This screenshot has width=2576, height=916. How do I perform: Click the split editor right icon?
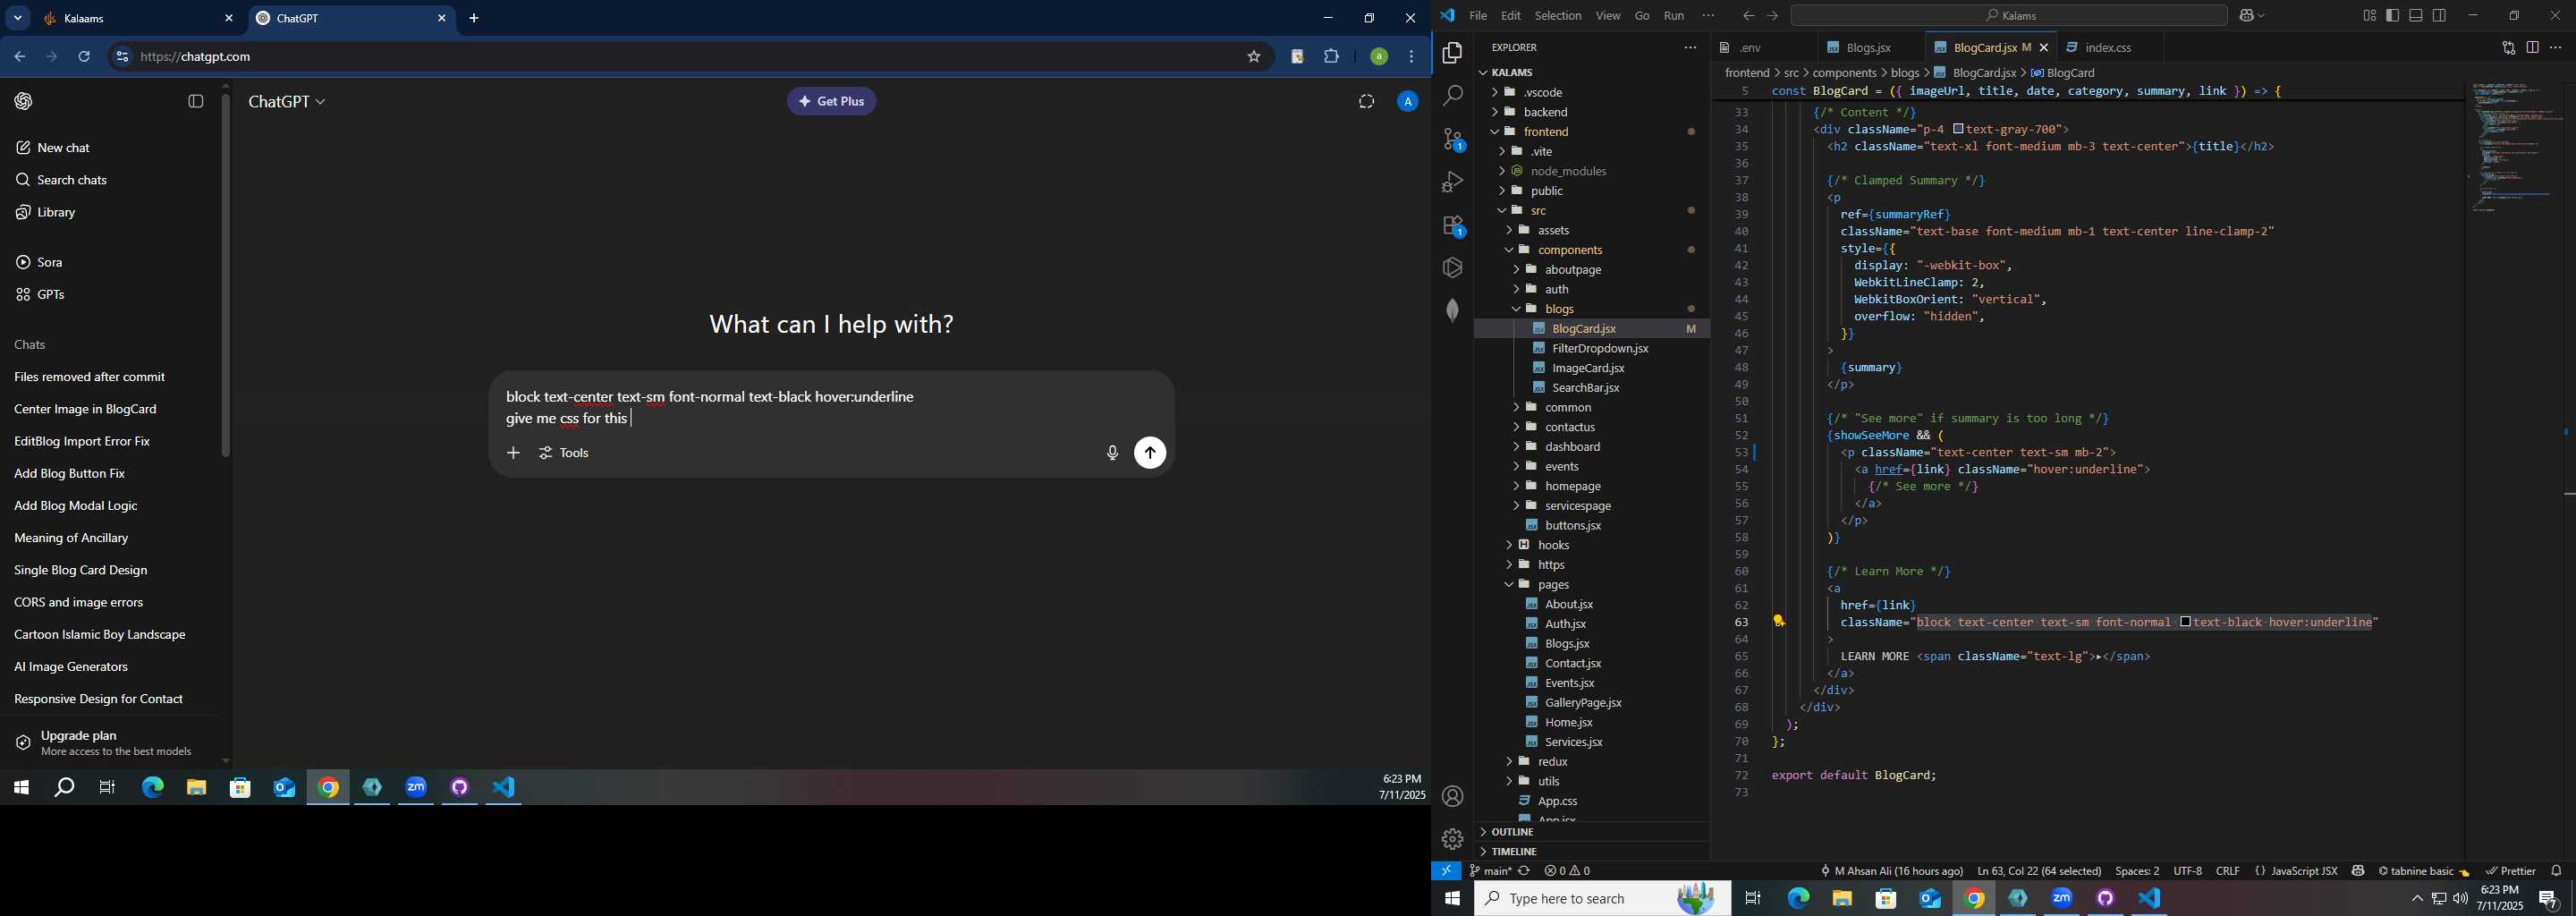(2532, 47)
